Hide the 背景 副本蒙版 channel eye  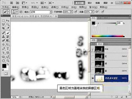point(93,78)
